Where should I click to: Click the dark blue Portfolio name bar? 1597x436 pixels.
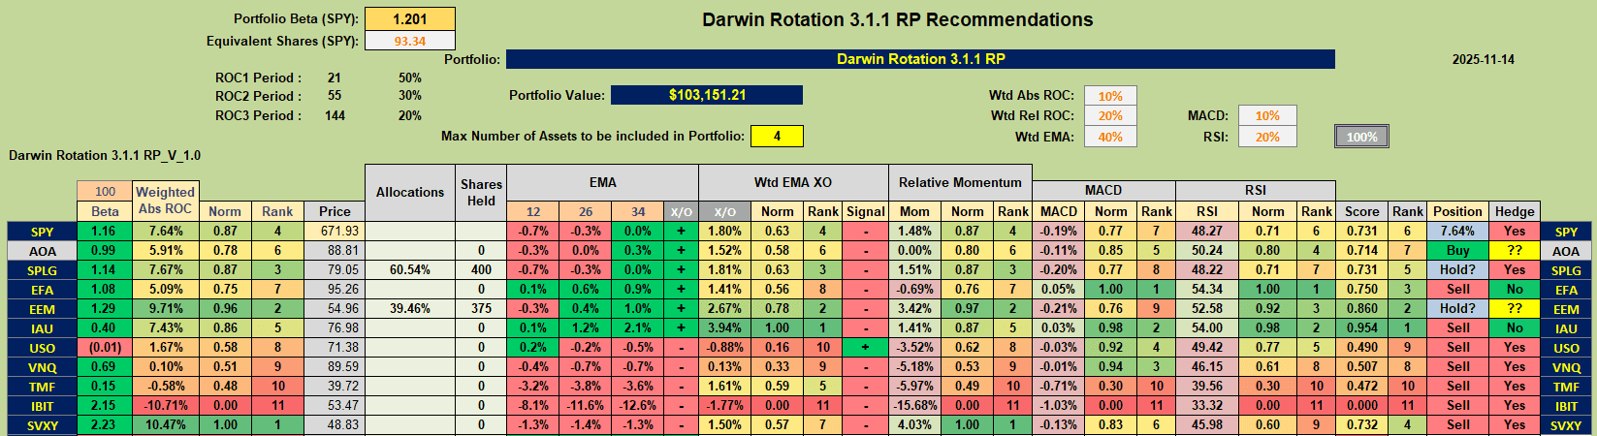tap(920, 59)
